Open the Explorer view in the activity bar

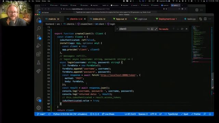39,20
